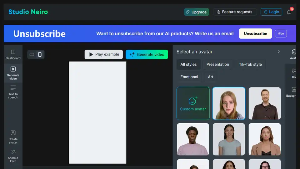Select the woman in tan blazer avatar
The image size is (300, 169).
pos(265,139)
